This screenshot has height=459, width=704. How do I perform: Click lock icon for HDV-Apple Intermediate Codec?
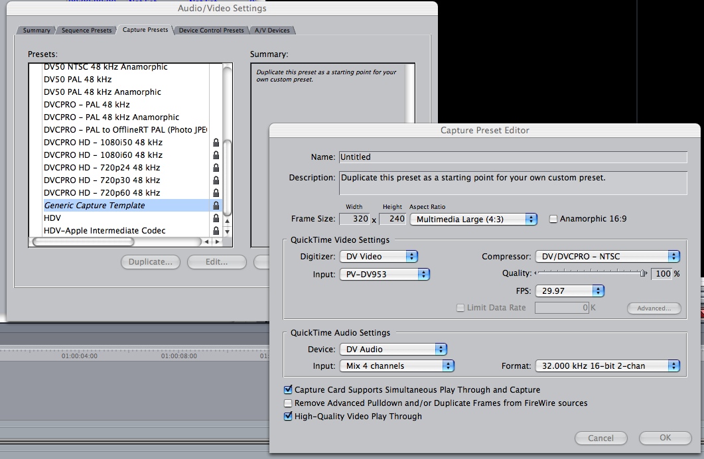pos(216,231)
